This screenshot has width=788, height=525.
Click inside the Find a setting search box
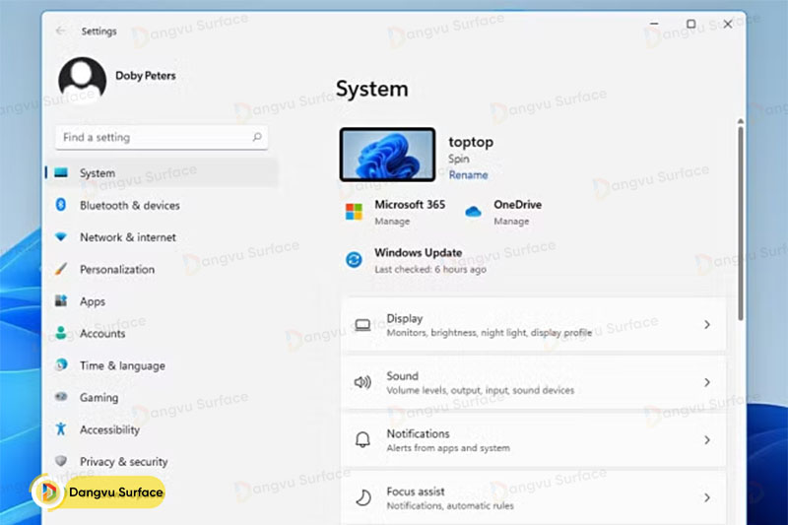(x=162, y=137)
